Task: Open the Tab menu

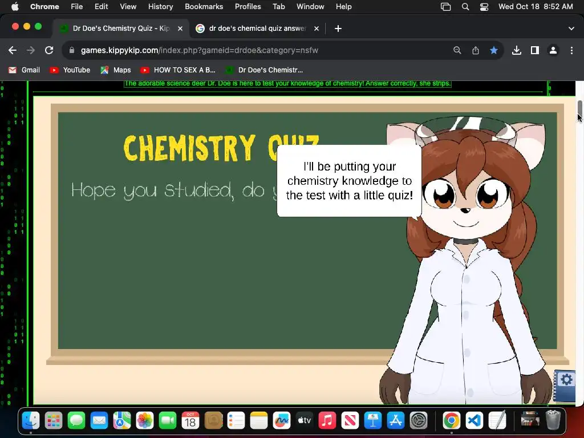Action: [x=278, y=7]
